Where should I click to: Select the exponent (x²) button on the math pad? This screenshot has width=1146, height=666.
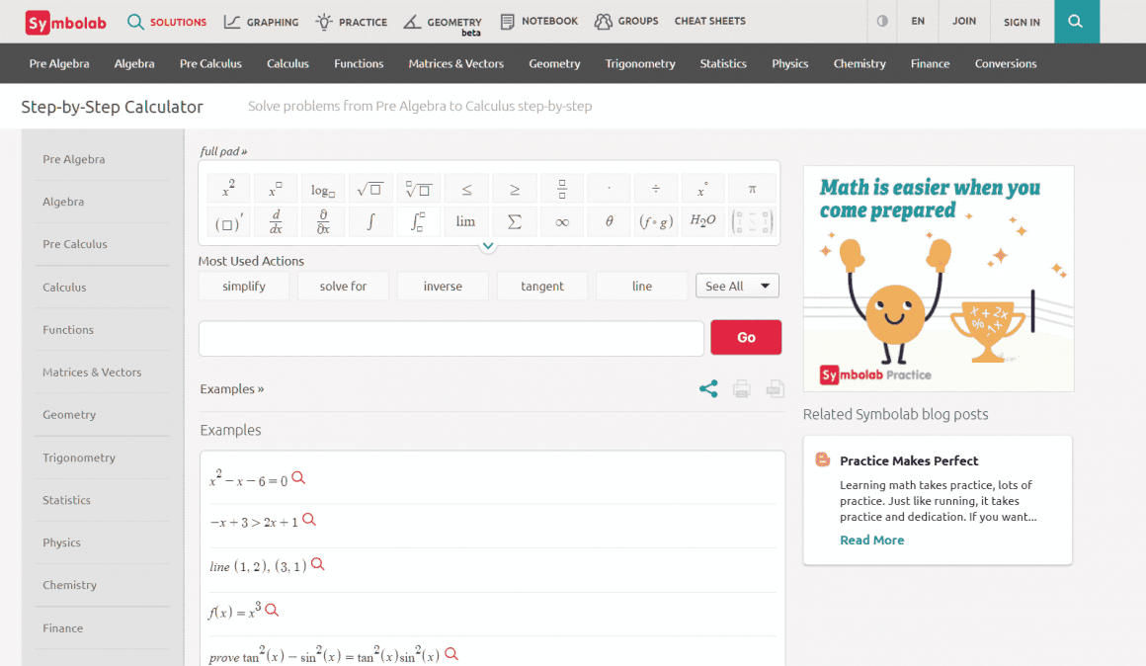point(227,188)
